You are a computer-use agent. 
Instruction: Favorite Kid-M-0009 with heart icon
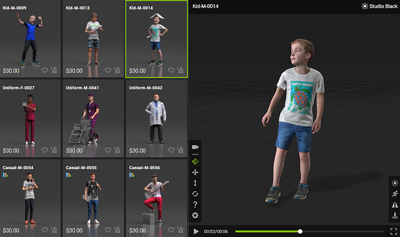[x=45, y=70]
